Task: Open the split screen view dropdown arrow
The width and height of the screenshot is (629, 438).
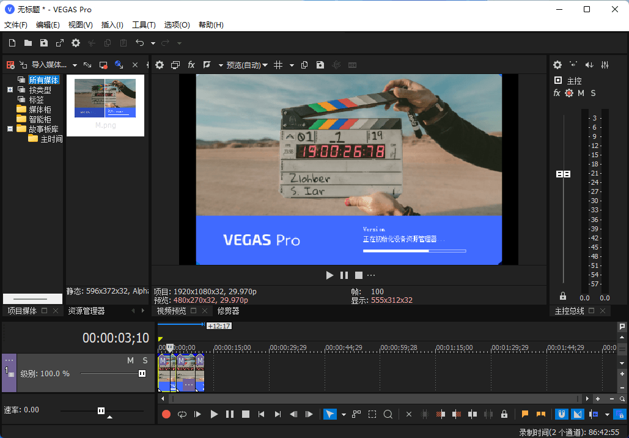Action: click(221, 65)
